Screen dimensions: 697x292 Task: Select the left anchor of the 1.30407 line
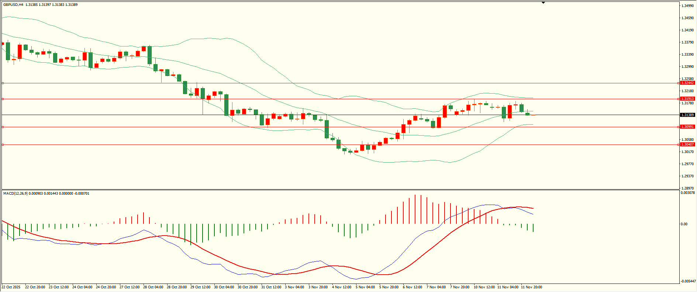[3, 145]
